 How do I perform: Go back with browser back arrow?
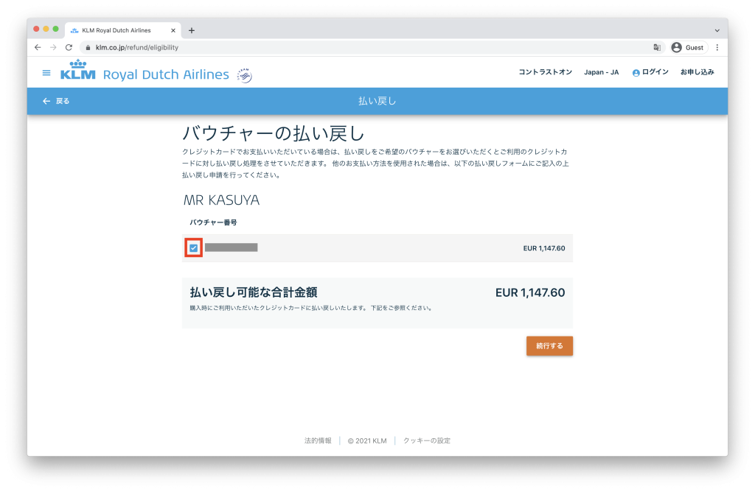click(x=38, y=47)
